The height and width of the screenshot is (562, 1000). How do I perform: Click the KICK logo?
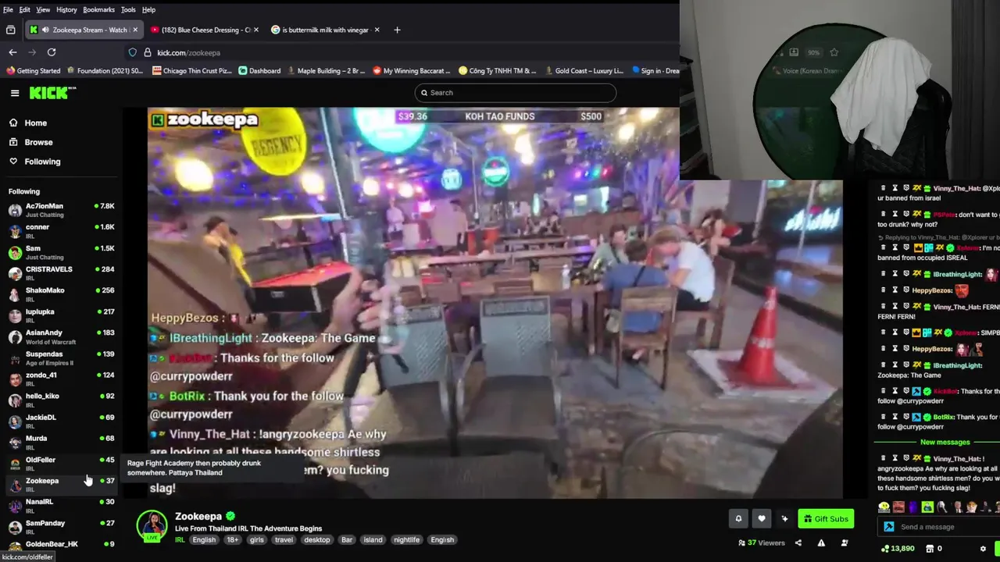[x=52, y=93]
